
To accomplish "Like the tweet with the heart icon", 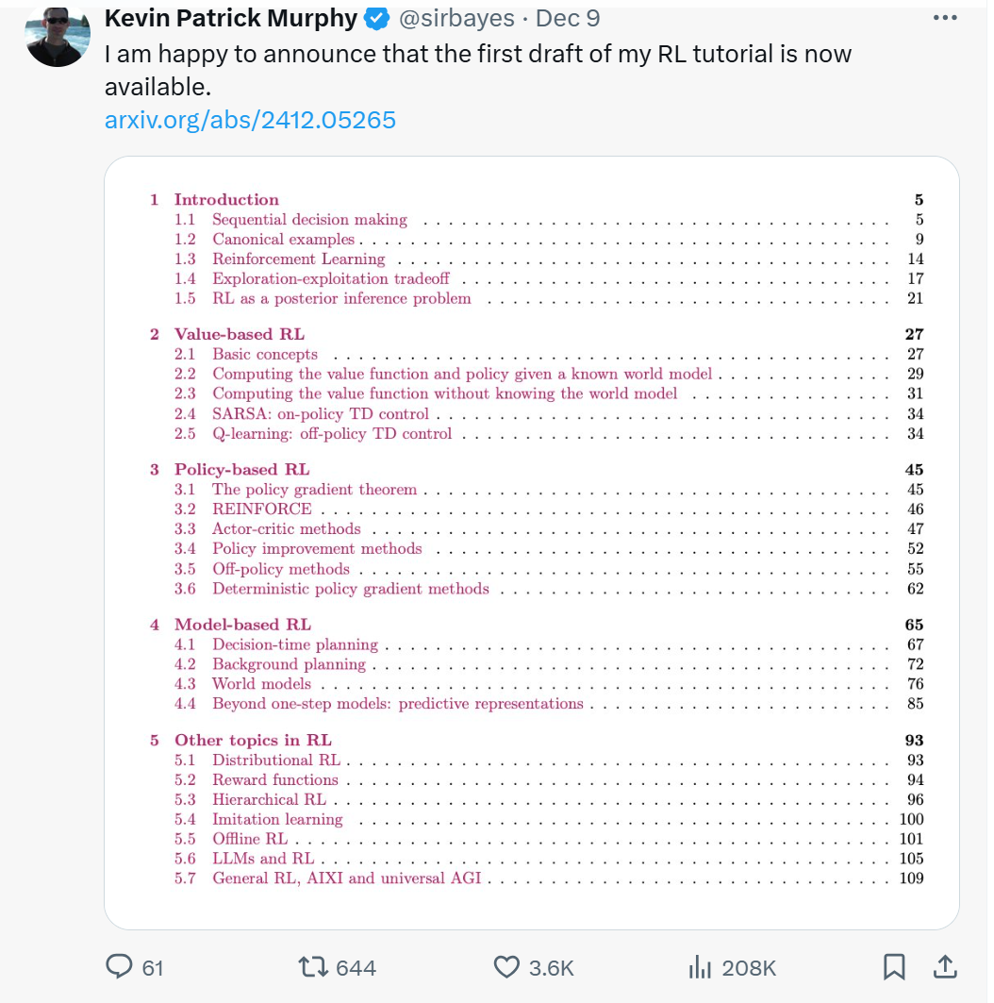I will [x=507, y=966].
